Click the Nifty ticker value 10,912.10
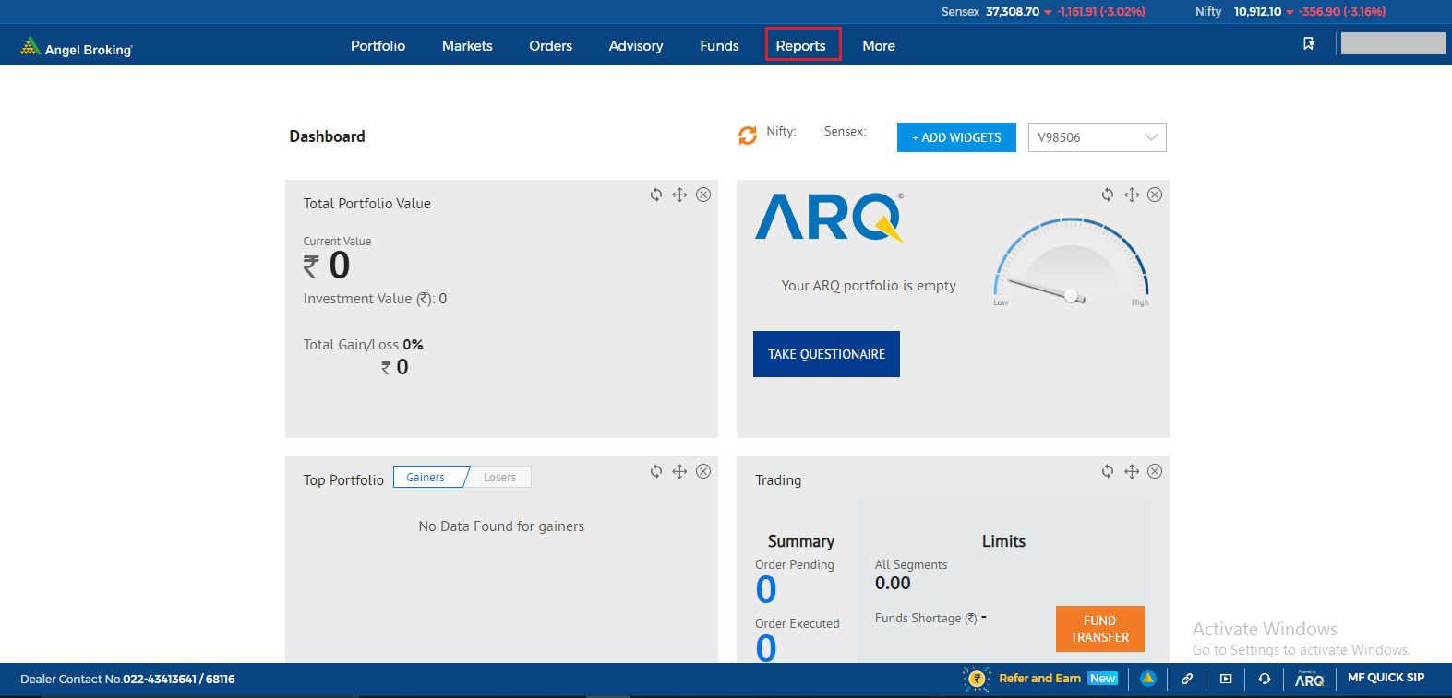Viewport: 1452px width, 698px height. pyautogui.click(x=1257, y=12)
